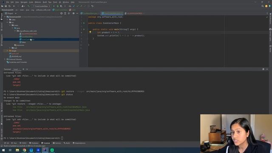Open the Git menu
The width and height of the screenshot is (272, 153).
(60, 2)
